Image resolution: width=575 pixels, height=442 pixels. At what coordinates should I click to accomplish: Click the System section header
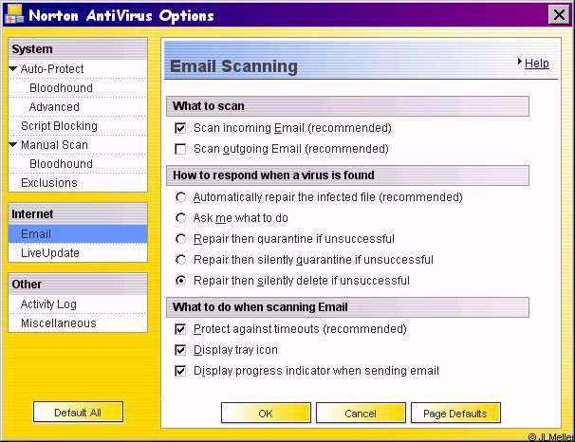[78, 49]
